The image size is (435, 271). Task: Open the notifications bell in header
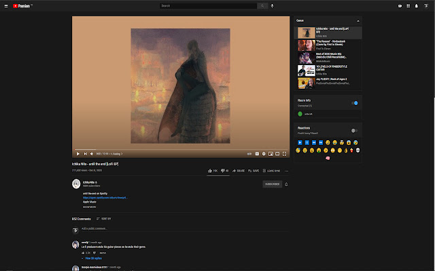click(x=417, y=6)
